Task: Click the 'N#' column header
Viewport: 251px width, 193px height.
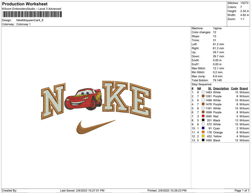Action: click(x=199, y=88)
